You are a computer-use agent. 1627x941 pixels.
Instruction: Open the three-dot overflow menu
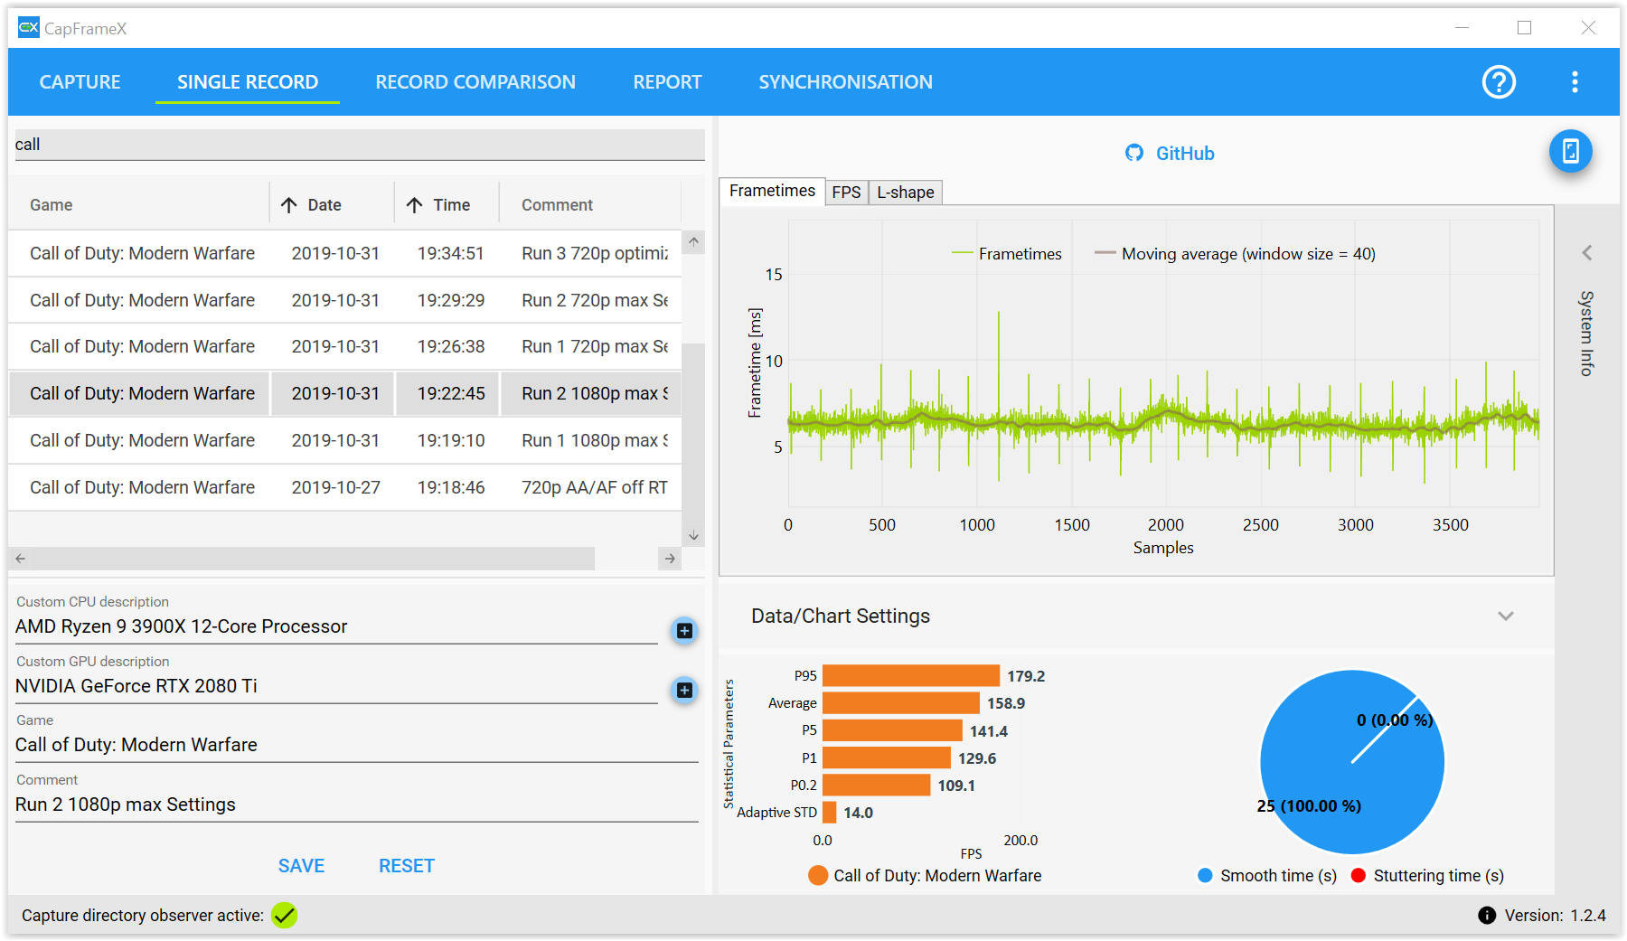click(1575, 82)
